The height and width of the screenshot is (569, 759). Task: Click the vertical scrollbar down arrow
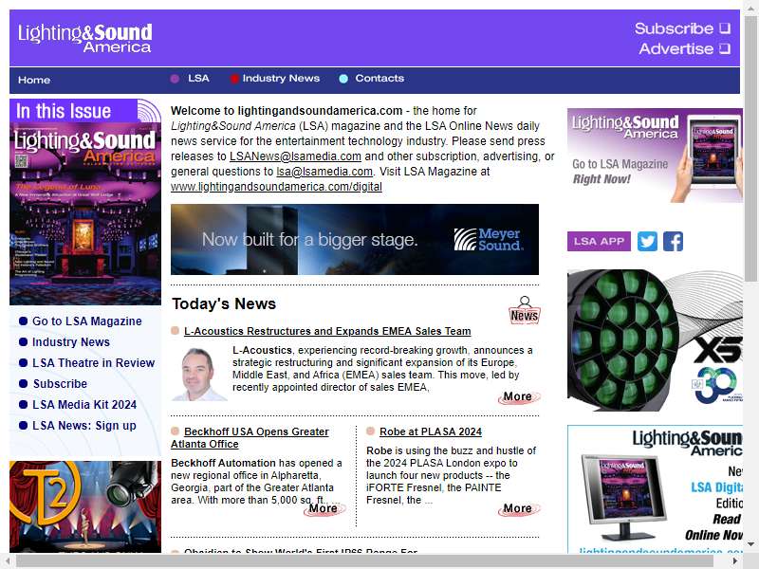(x=750, y=543)
